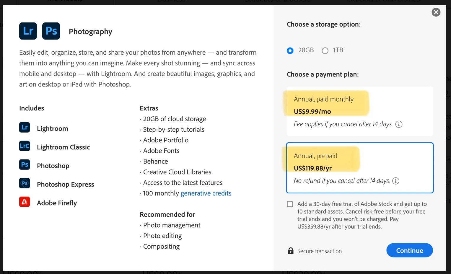
Task: Open the generative credits link
Action: click(x=206, y=193)
